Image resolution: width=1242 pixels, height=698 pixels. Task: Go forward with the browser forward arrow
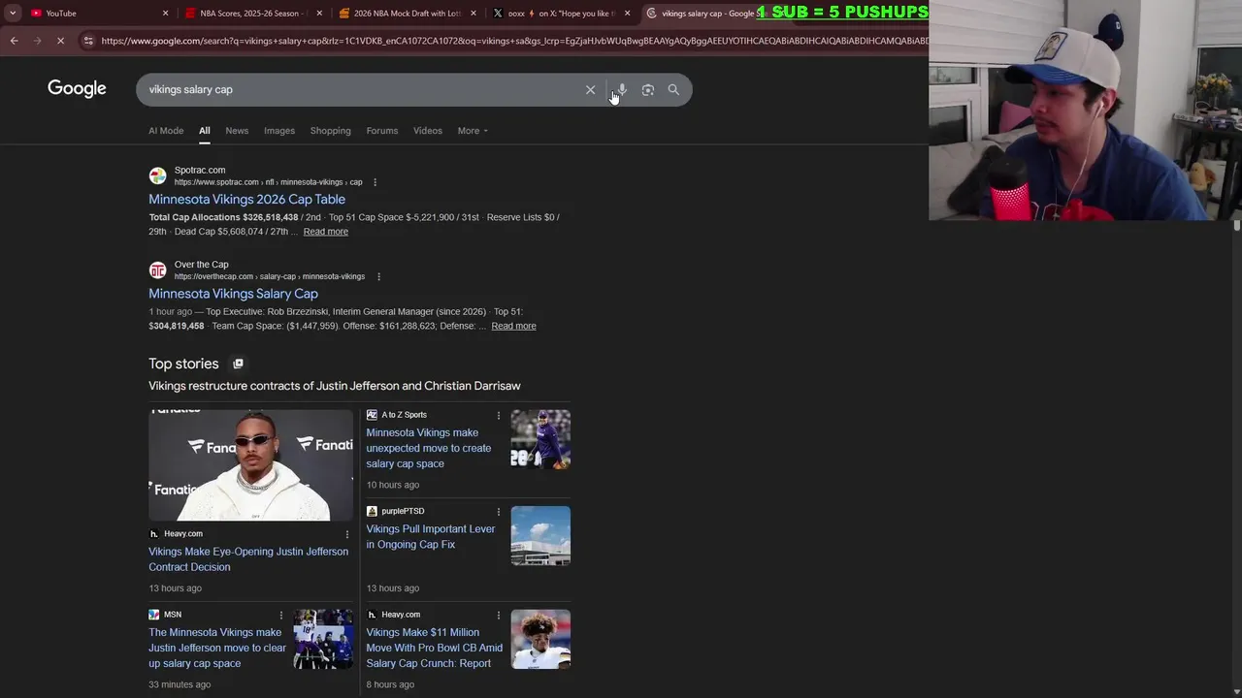click(x=37, y=41)
